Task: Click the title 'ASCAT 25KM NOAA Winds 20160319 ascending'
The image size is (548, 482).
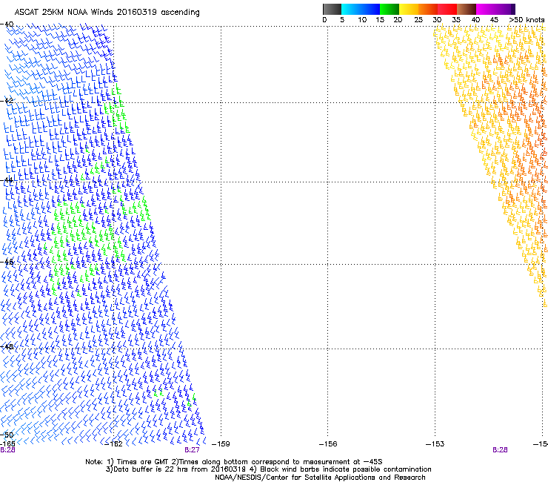Action: (107, 13)
